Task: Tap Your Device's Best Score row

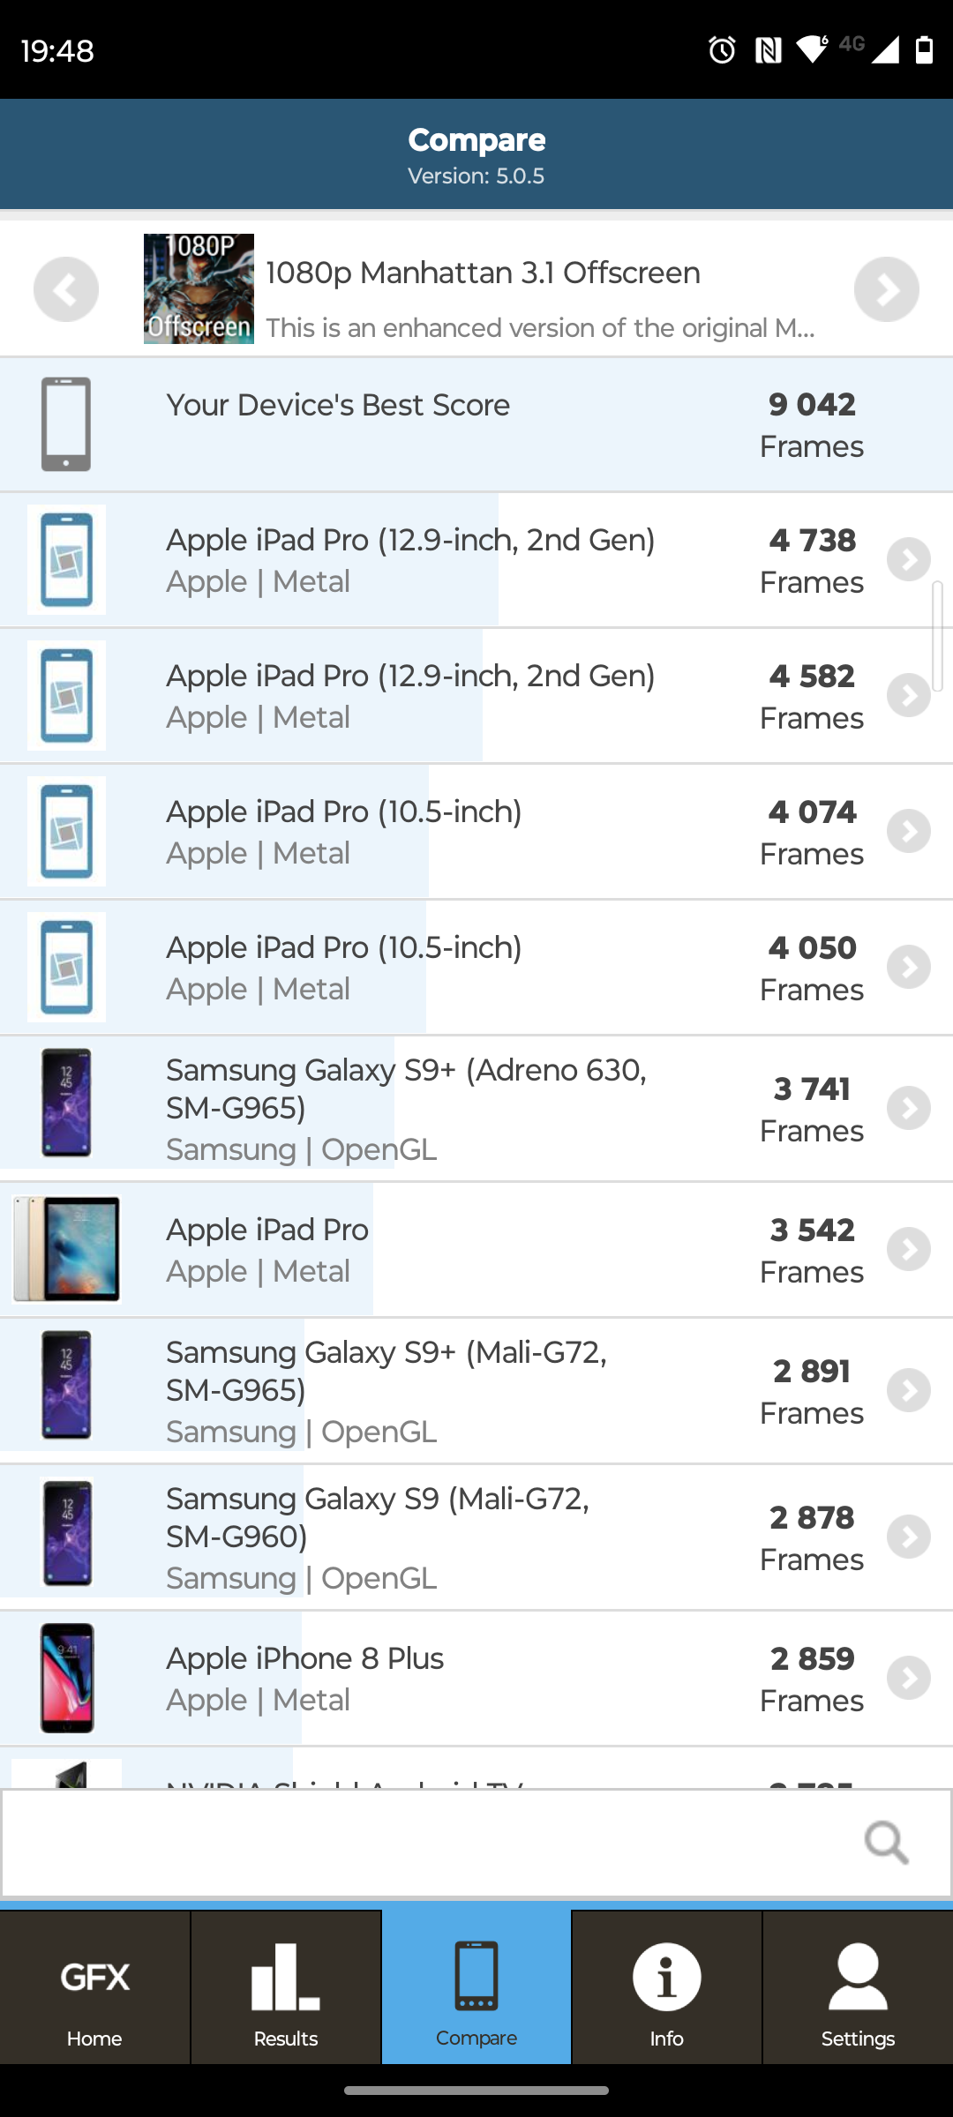Action: pyautogui.click(x=476, y=424)
